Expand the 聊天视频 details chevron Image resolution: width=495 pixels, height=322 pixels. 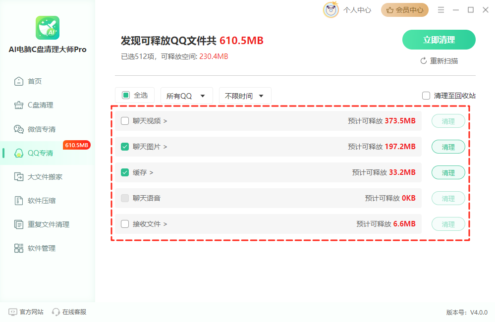[x=165, y=121]
